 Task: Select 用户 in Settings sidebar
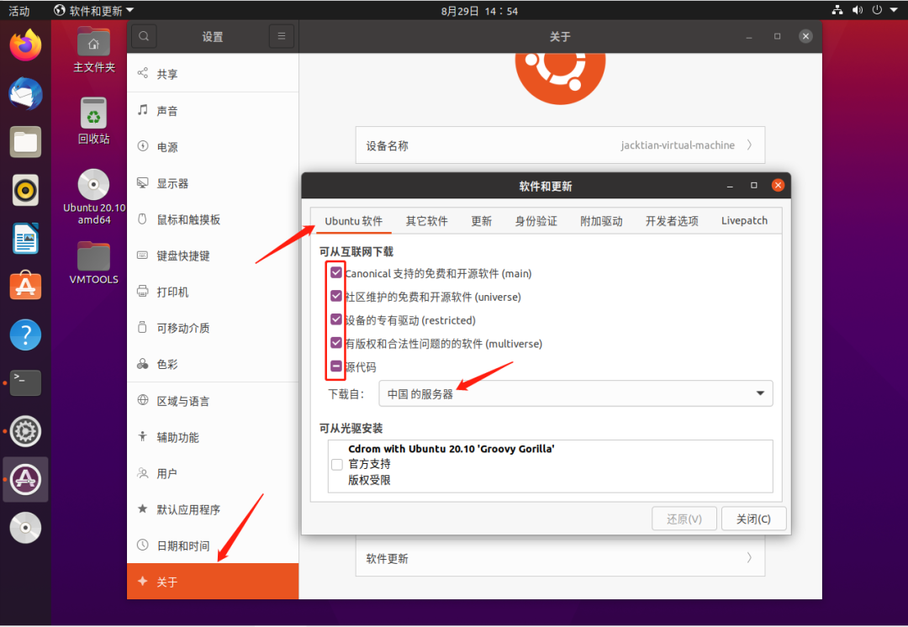[213, 473]
